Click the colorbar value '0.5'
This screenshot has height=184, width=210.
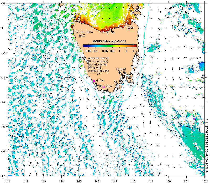point(112,51)
